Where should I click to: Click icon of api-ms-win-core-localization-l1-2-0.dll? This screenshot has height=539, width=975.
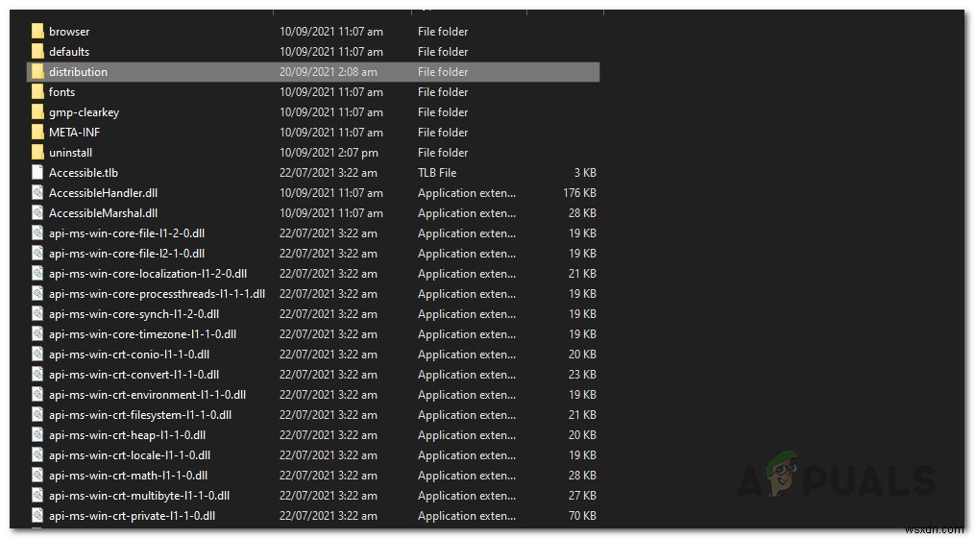tap(37, 274)
